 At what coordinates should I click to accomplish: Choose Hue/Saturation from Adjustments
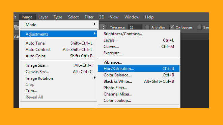point(139,69)
